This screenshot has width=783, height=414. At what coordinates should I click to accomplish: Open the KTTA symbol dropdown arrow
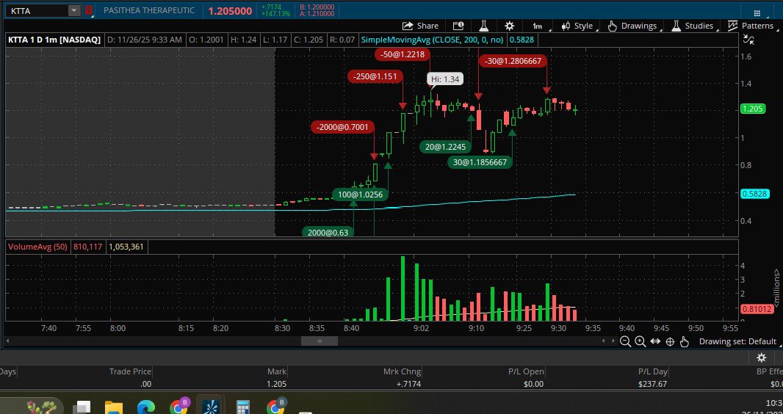pyautogui.click(x=74, y=10)
